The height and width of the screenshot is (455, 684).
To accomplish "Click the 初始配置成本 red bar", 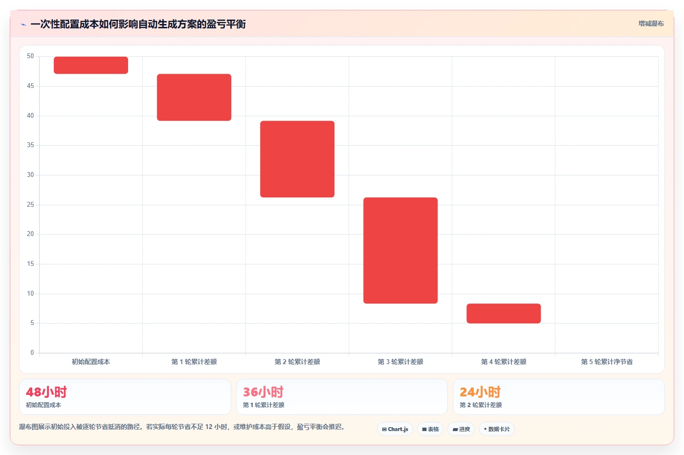I will [x=91, y=65].
